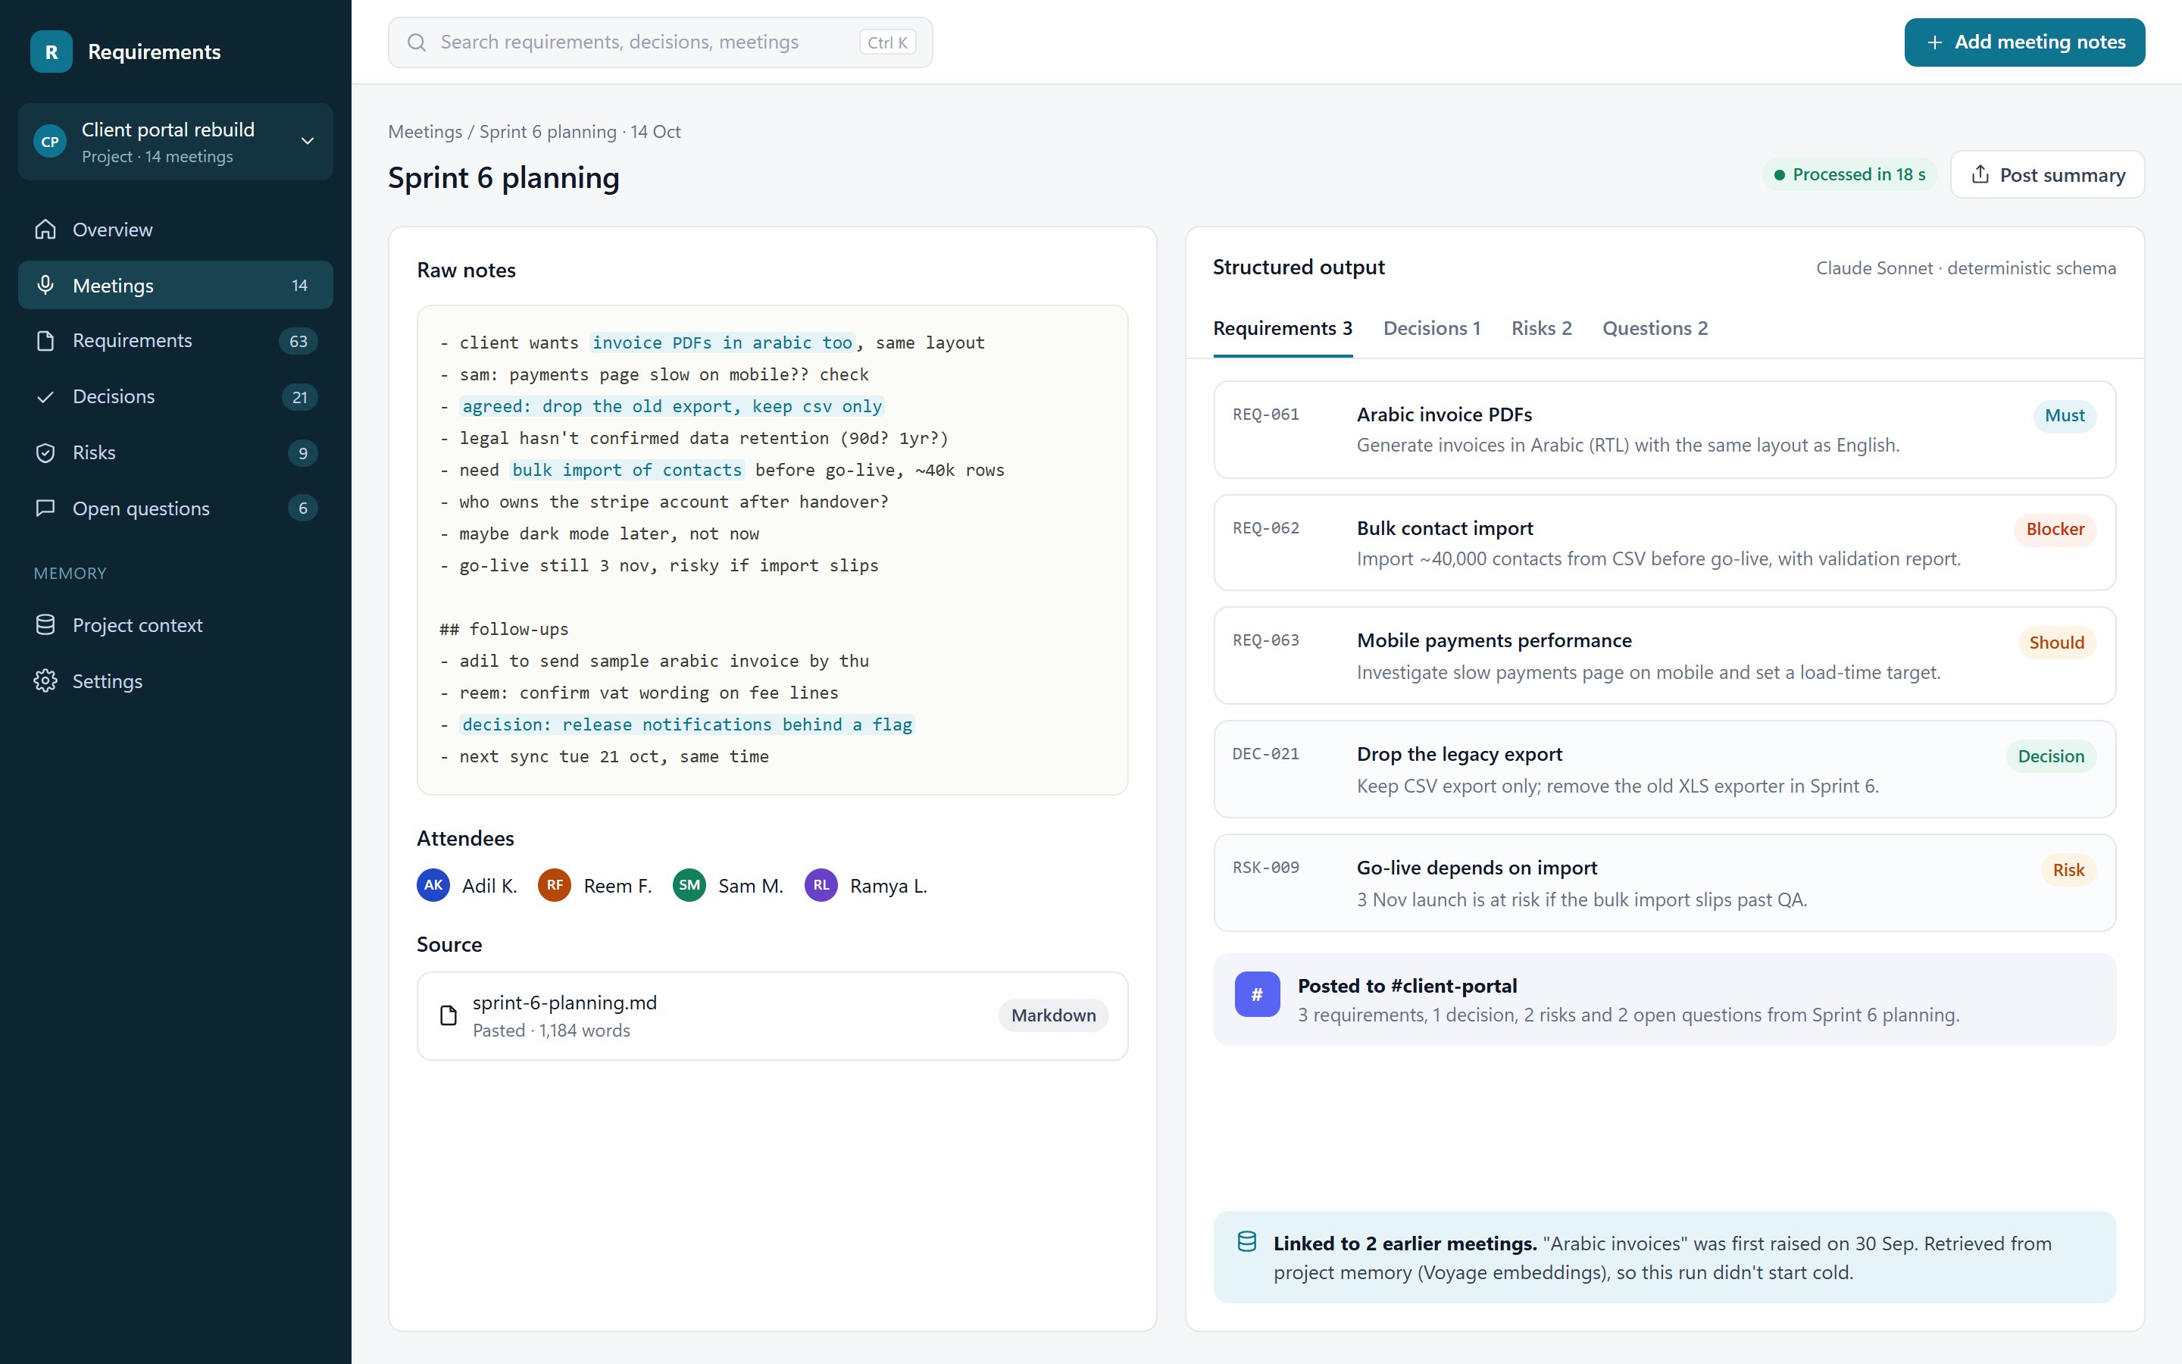Open the REQ-062 Bulk contact import card

pyautogui.click(x=1665, y=542)
